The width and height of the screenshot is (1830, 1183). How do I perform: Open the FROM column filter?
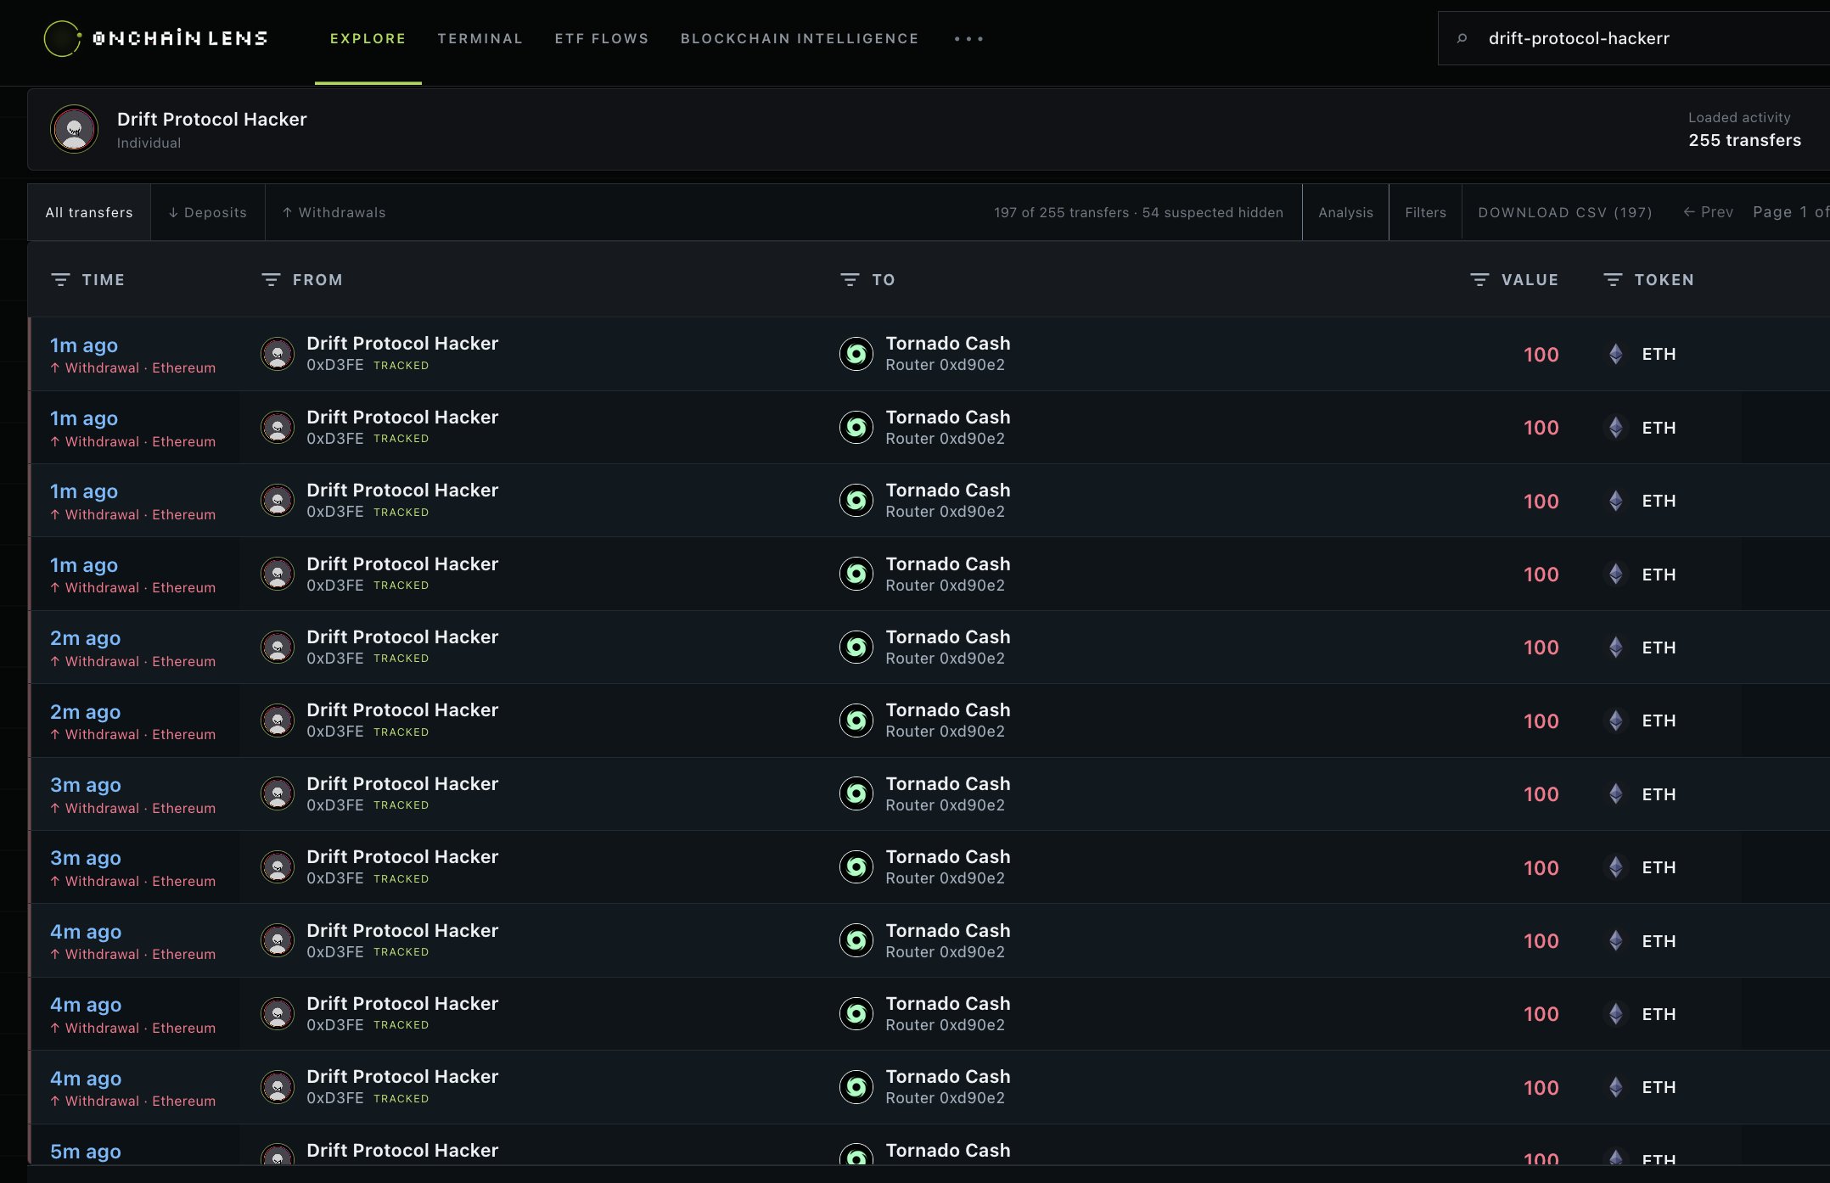click(x=271, y=279)
